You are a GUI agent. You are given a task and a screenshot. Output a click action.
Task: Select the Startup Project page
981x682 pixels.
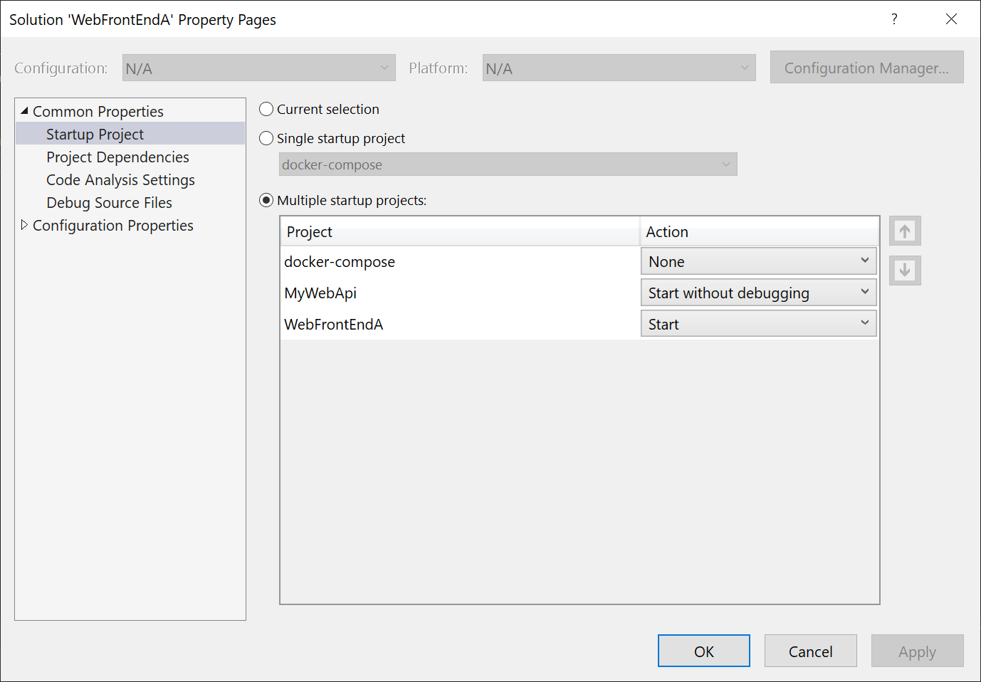[95, 134]
